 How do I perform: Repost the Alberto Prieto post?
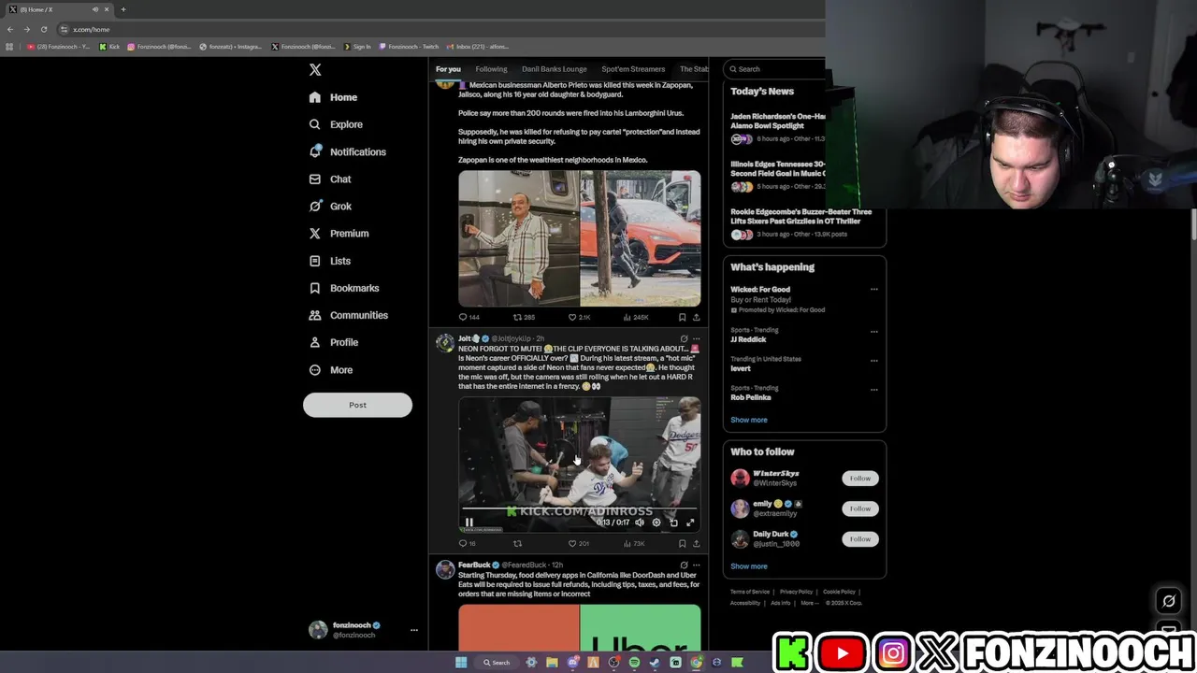[x=524, y=317]
